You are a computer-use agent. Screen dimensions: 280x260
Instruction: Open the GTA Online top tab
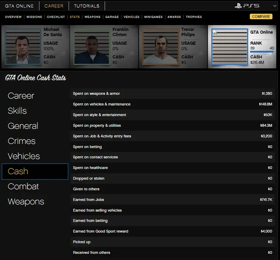pyautogui.click(x=19, y=6)
